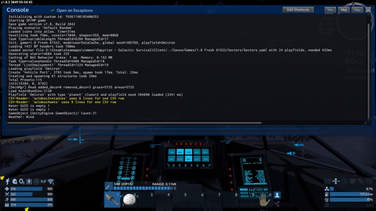Select empty hotbar slot 6
This screenshot has height=211, width=376.
(x=197, y=199)
